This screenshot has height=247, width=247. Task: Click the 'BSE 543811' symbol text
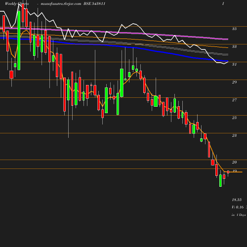pos(94,3)
